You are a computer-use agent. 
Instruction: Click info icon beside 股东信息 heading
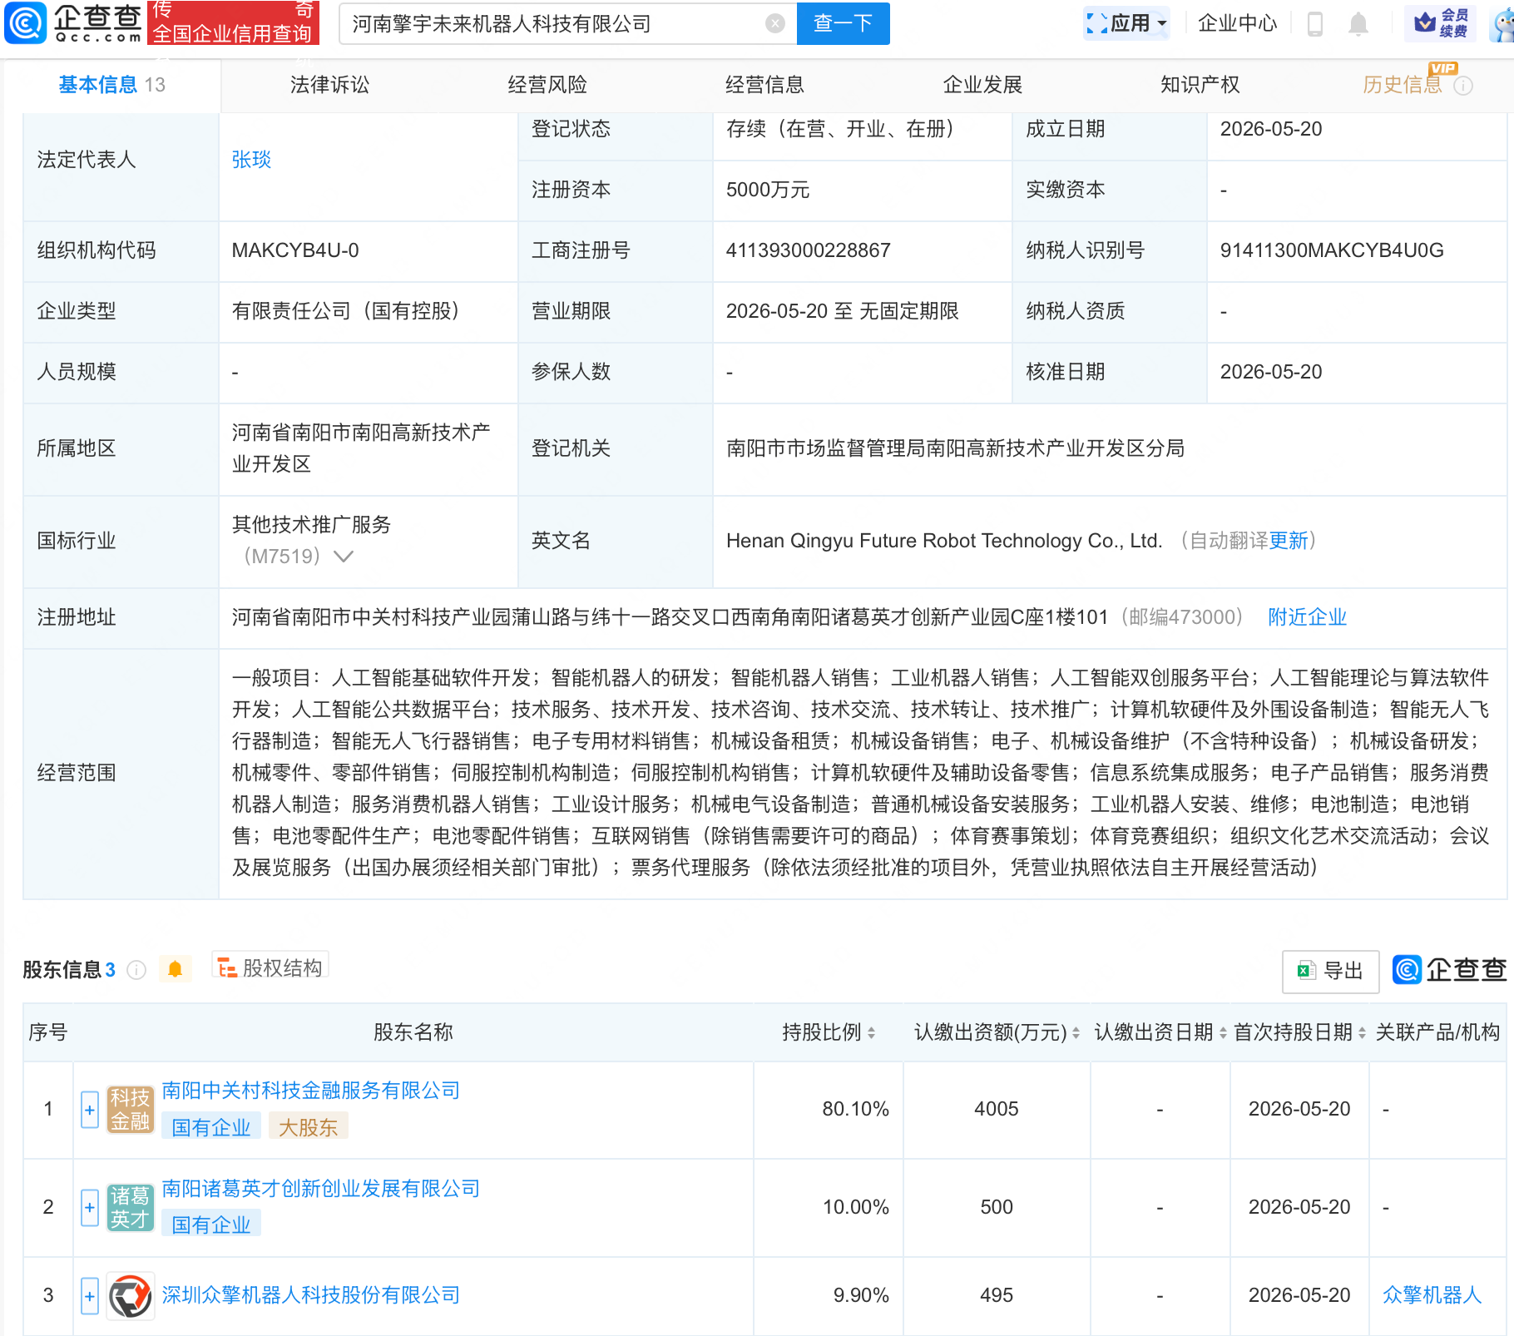(x=136, y=970)
